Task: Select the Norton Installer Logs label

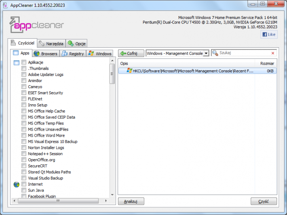Action: (x=46, y=148)
